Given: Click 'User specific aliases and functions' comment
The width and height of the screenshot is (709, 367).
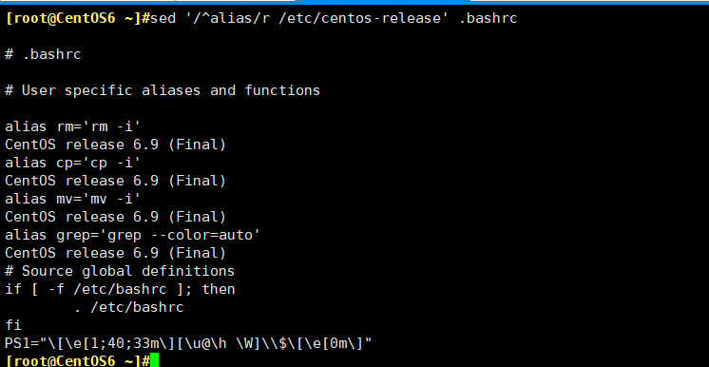Looking at the screenshot, I should point(171,90).
